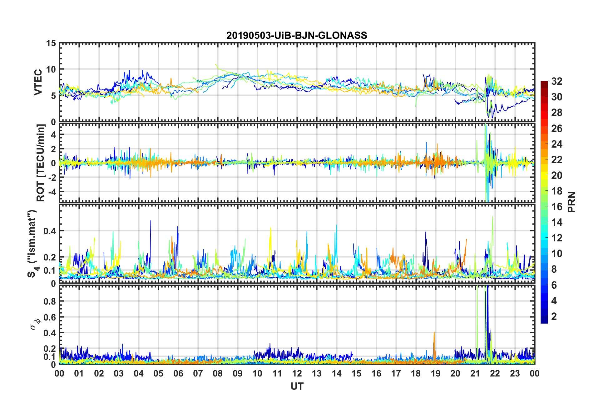This screenshot has width=594, height=404.
Task: Click colorbar tick label 32
Action: (x=557, y=81)
